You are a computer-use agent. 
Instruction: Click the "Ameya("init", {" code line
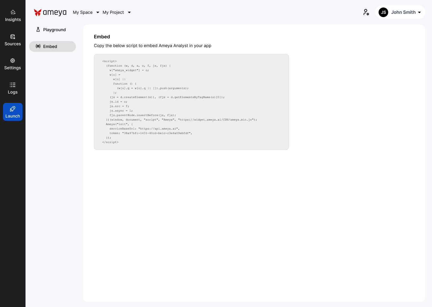coord(119,124)
